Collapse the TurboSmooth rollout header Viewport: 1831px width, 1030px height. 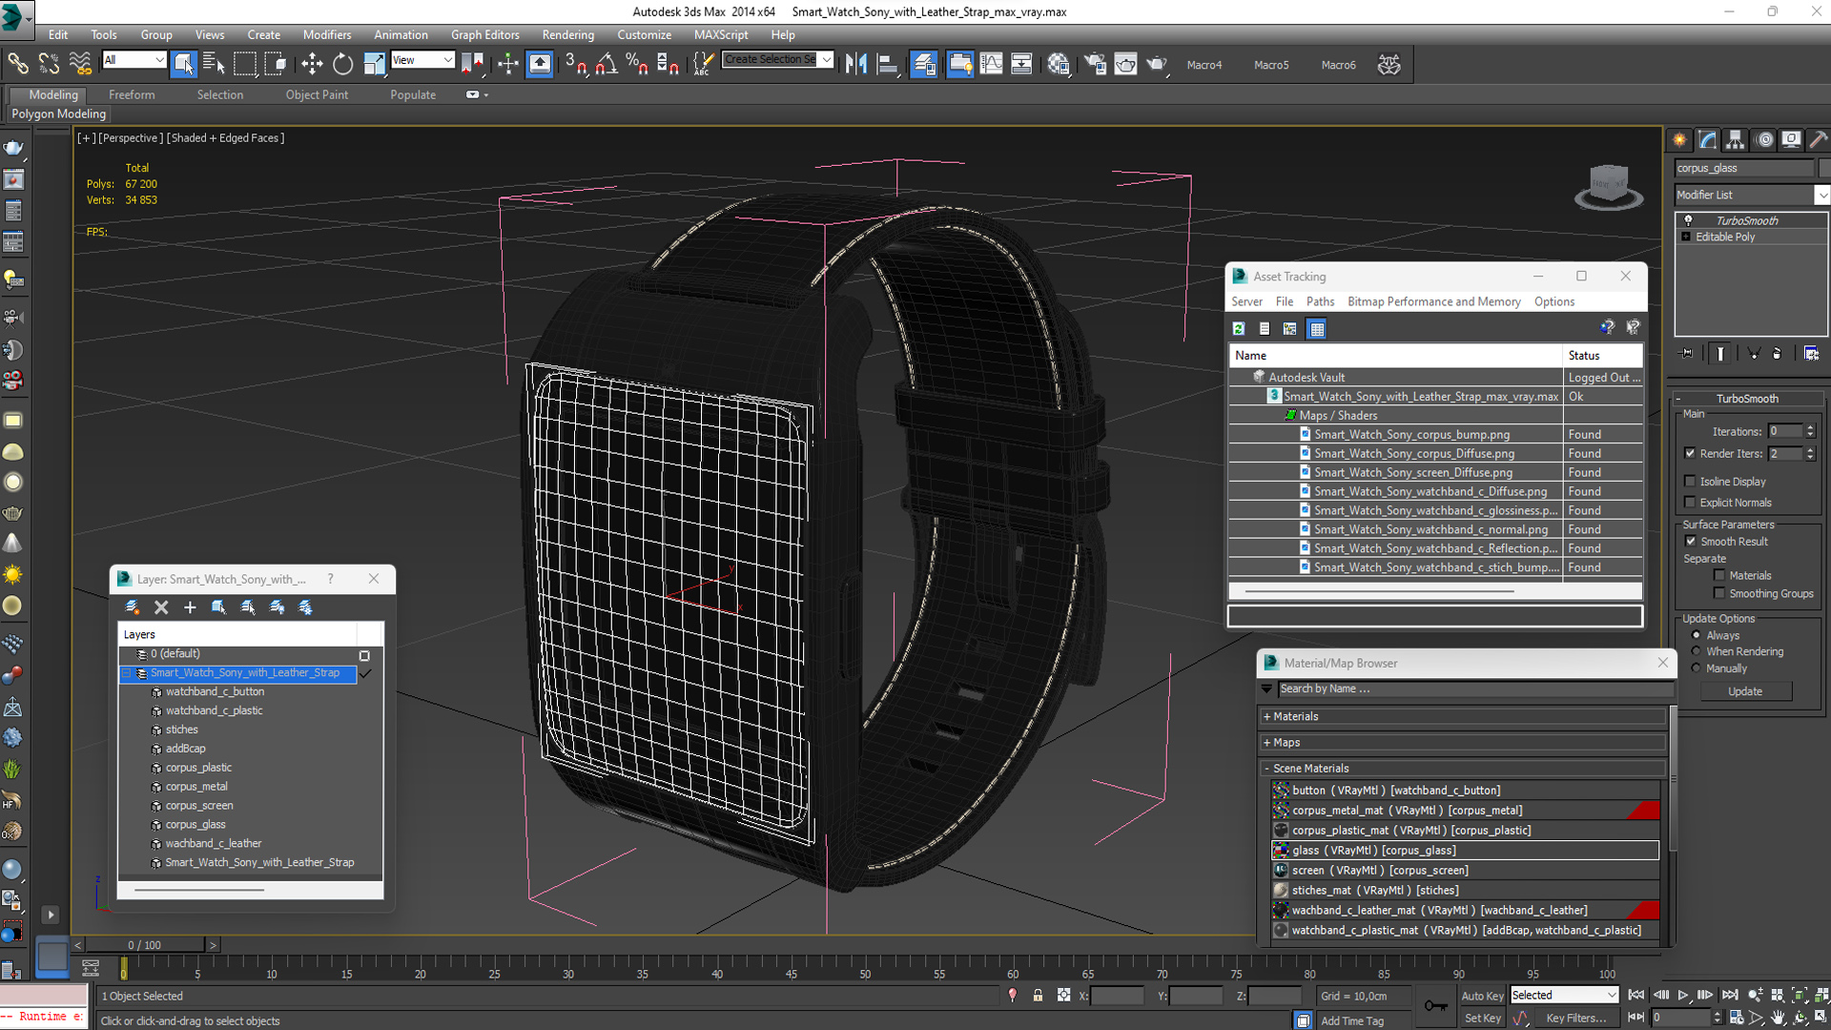click(1747, 399)
